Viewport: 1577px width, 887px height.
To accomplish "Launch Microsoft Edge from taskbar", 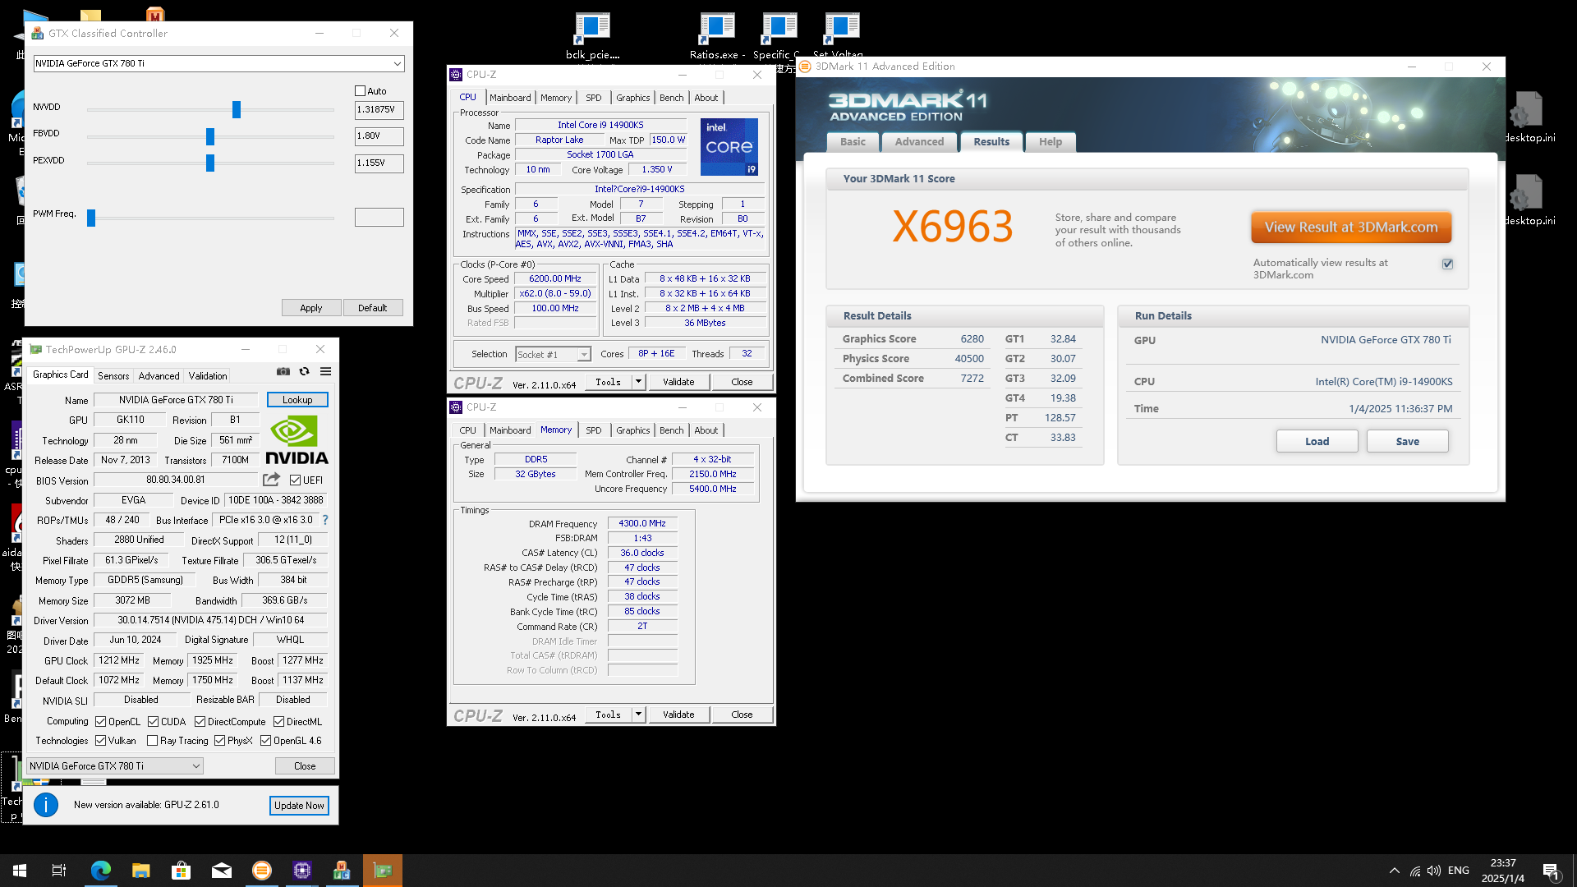I will 100,871.
